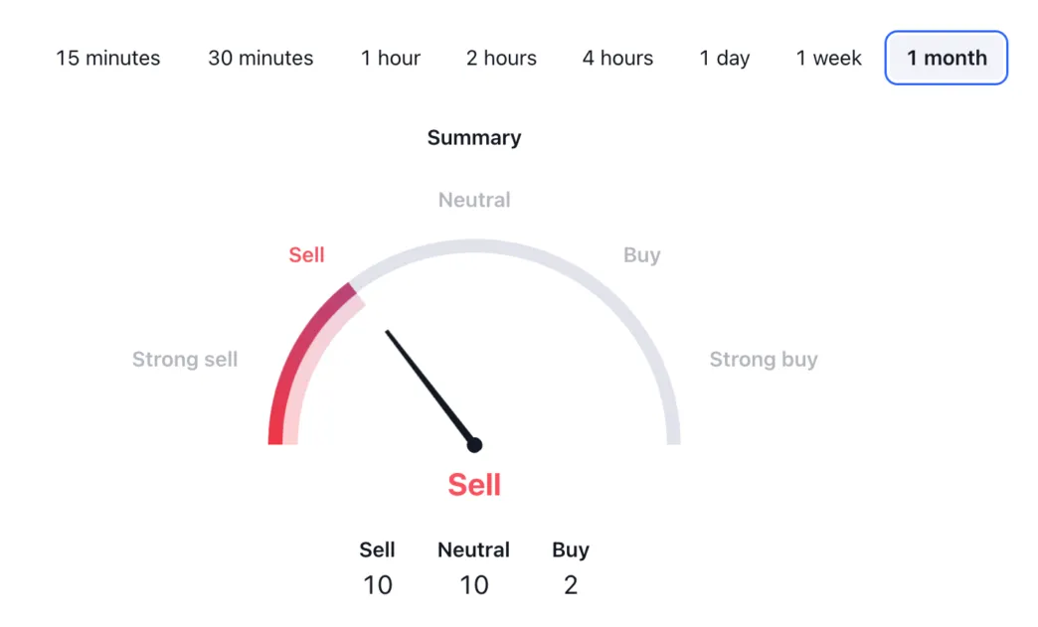This screenshot has height=627, width=1038.
Task: Click the gauge needle
Action: click(x=430, y=388)
